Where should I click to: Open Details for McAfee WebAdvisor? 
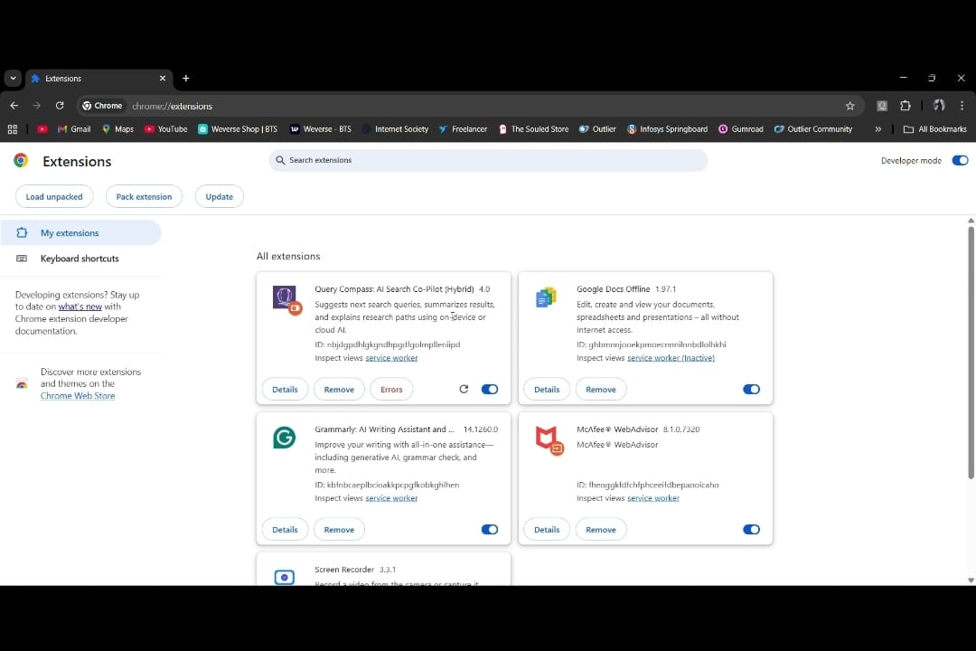coord(547,530)
